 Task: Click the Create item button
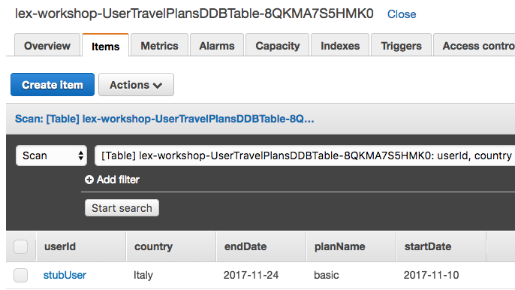53,85
